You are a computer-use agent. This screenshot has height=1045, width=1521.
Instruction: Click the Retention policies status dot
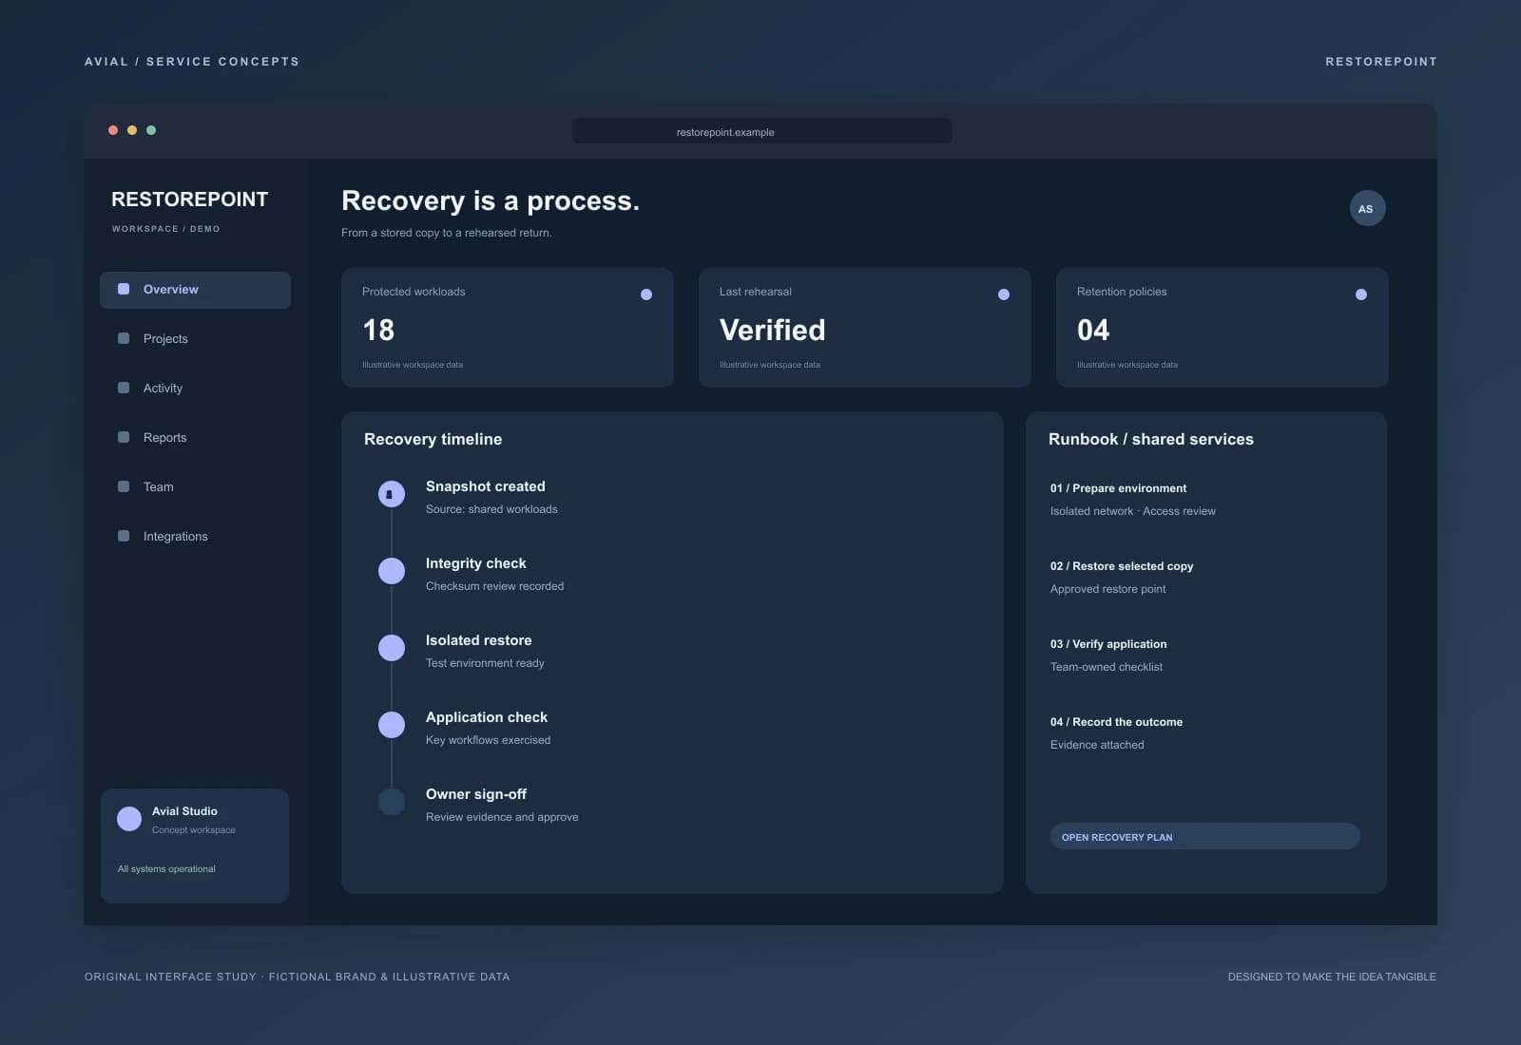[1361, 294]
